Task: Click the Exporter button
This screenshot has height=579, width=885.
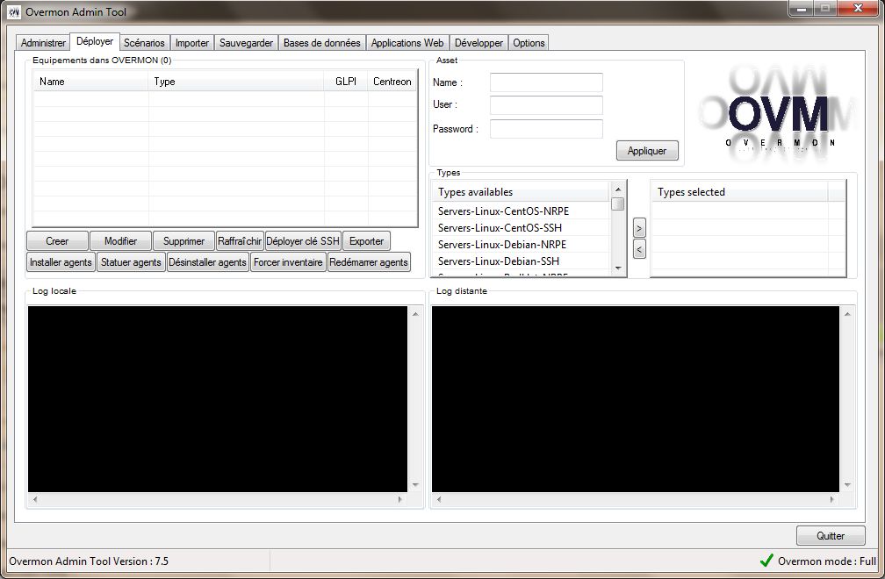Action: pos(366,240)
